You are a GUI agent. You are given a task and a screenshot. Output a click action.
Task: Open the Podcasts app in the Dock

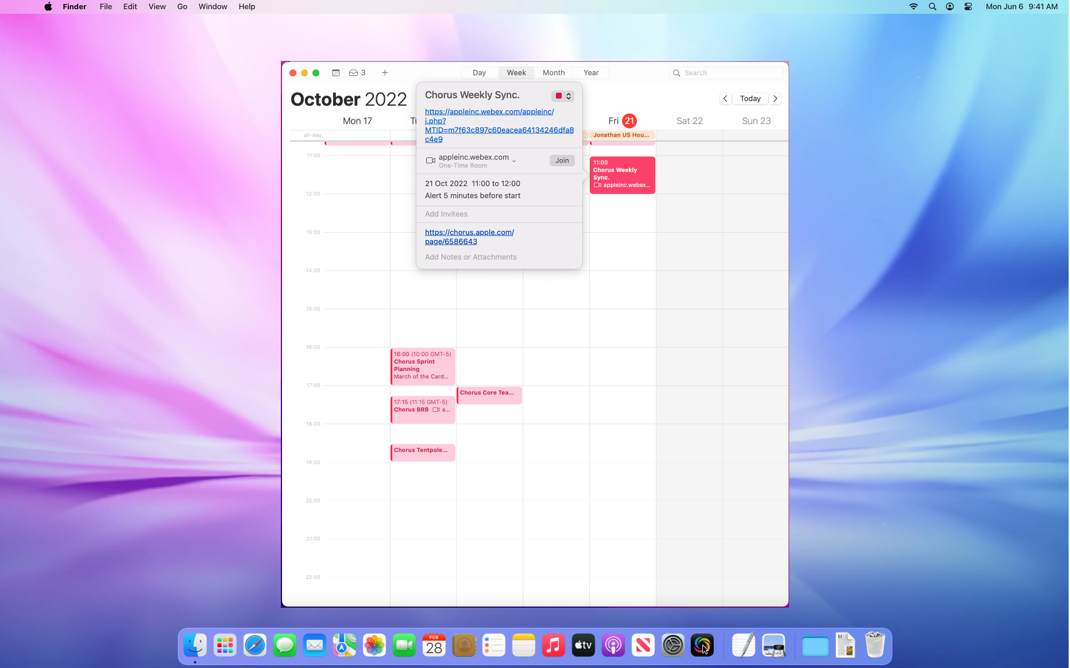click(x=613, y=646)
